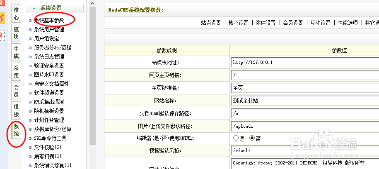
Task: Click the 模板默认风格 input field
Action: pos(305,150)
